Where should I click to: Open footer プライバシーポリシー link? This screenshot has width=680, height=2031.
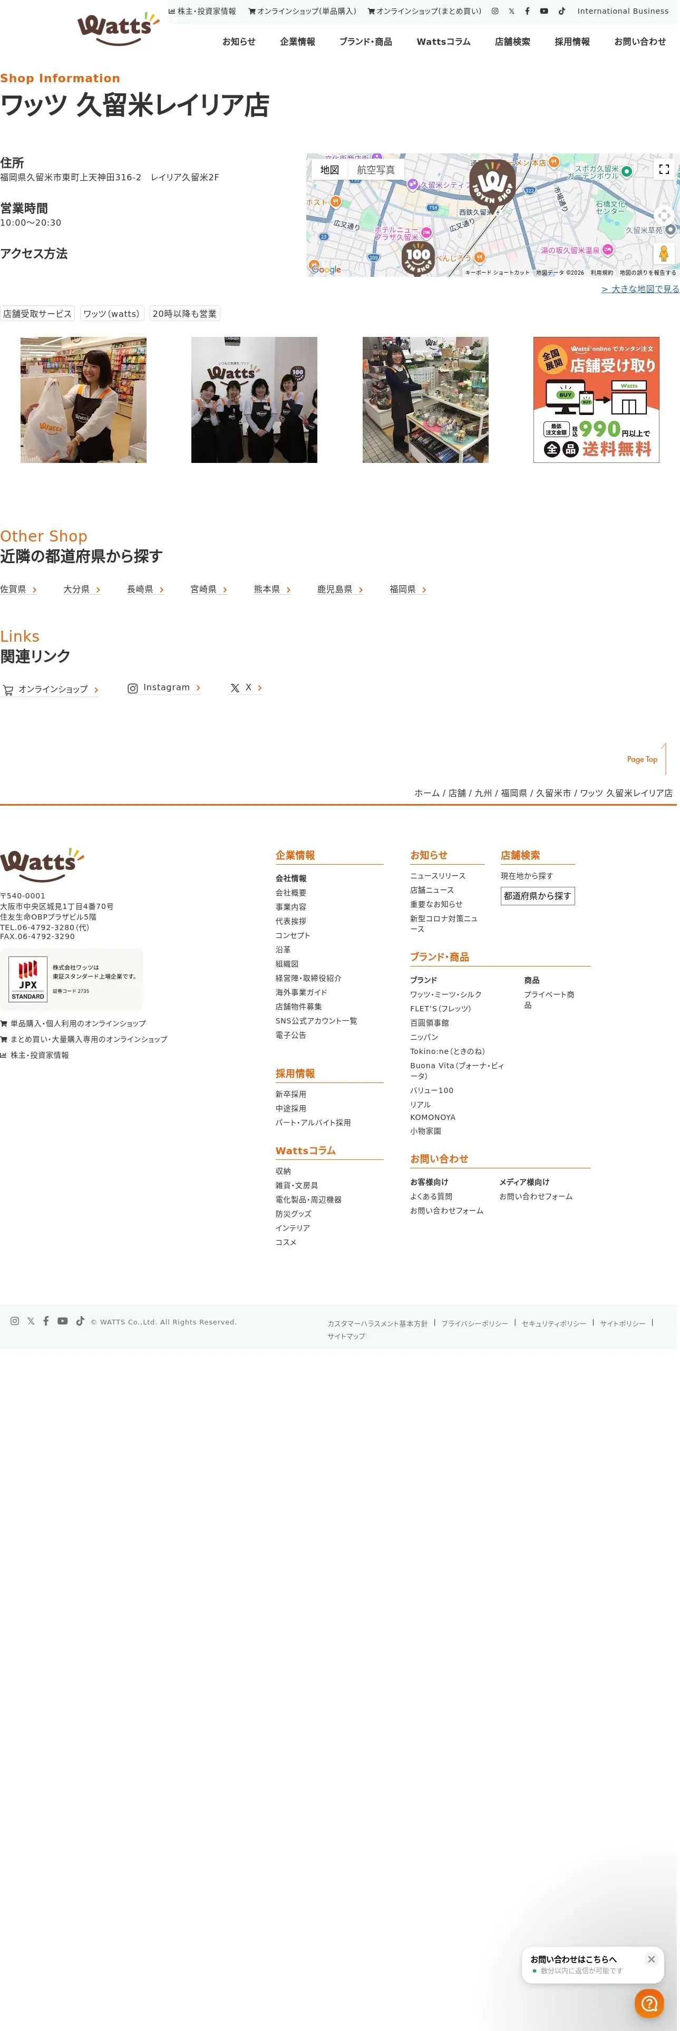click(474, 1324)
